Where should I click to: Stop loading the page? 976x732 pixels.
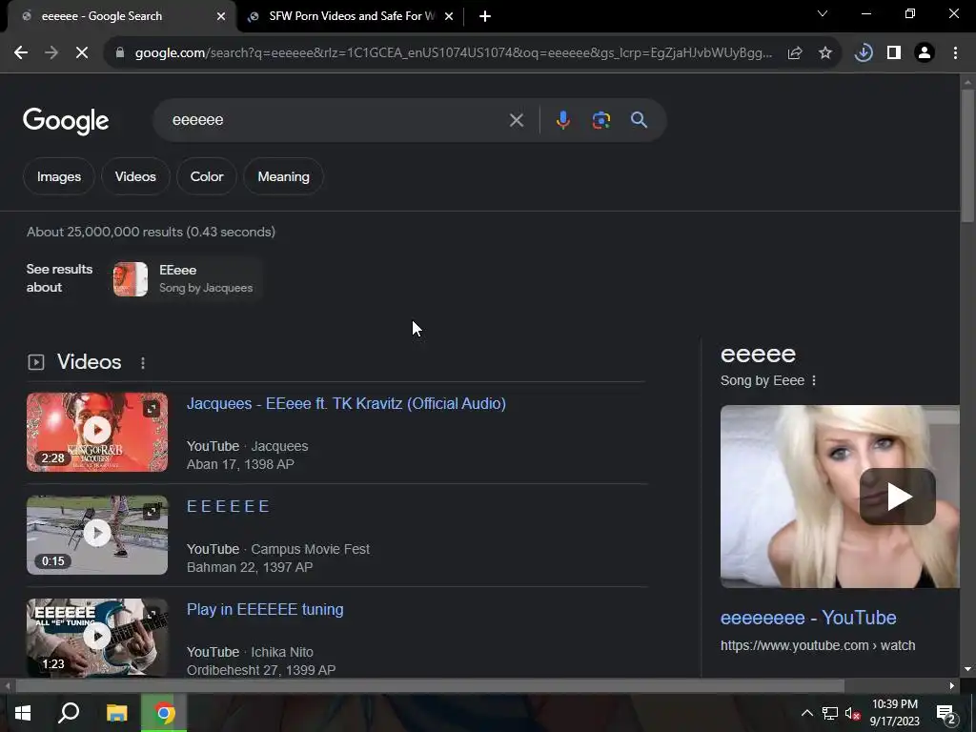point(82,53)
